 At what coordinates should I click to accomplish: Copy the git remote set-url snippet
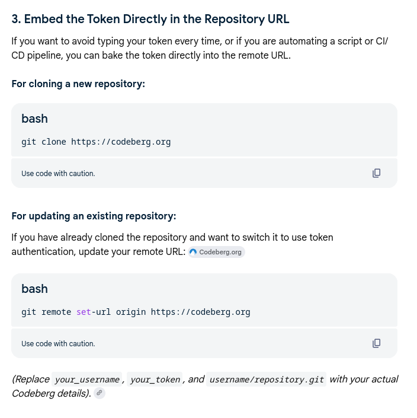click(x=376, y=343)
